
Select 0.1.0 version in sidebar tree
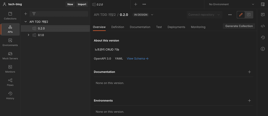pos(55,35)
